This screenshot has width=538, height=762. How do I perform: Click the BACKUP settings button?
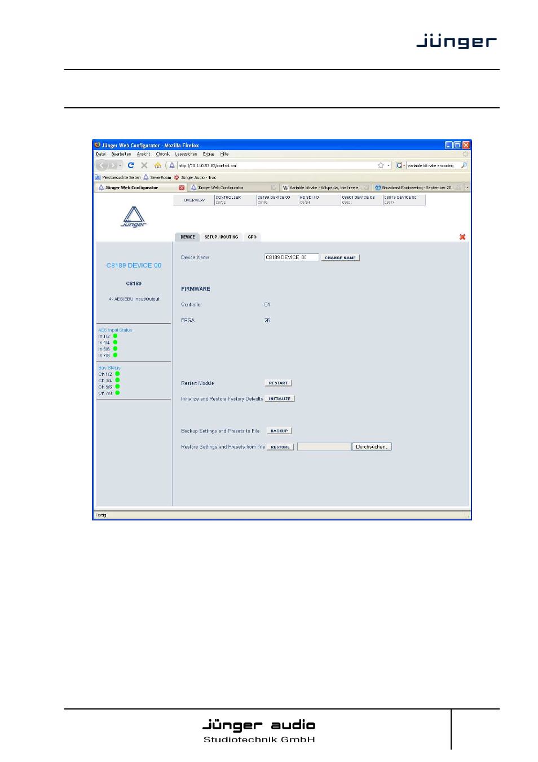279,431
